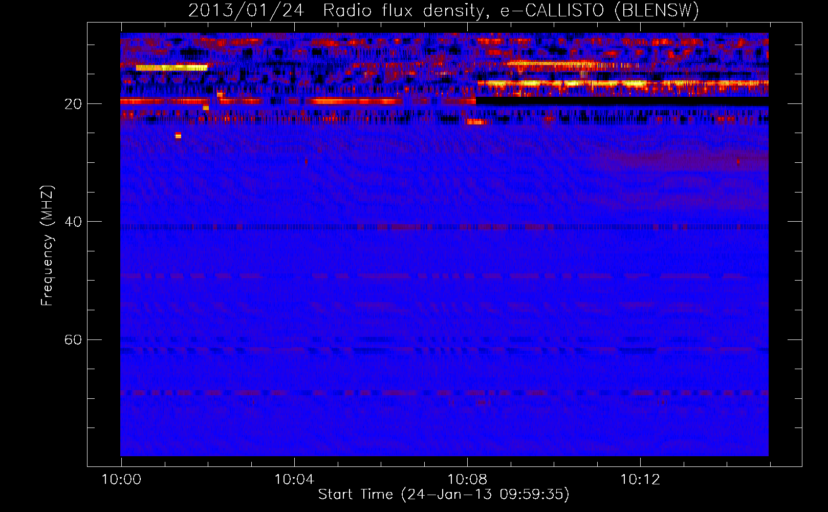Click the 'Frequency (MHZ)' axis label

click(x=47, y=246)
